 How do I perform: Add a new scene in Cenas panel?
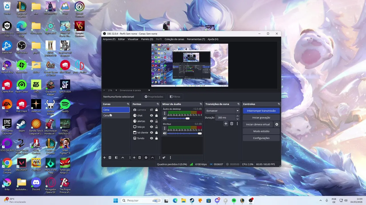(x=104, y=157)
